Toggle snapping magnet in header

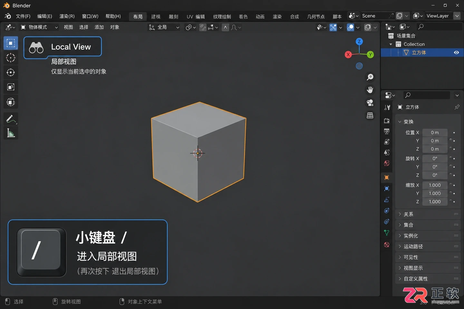[203, 27]
